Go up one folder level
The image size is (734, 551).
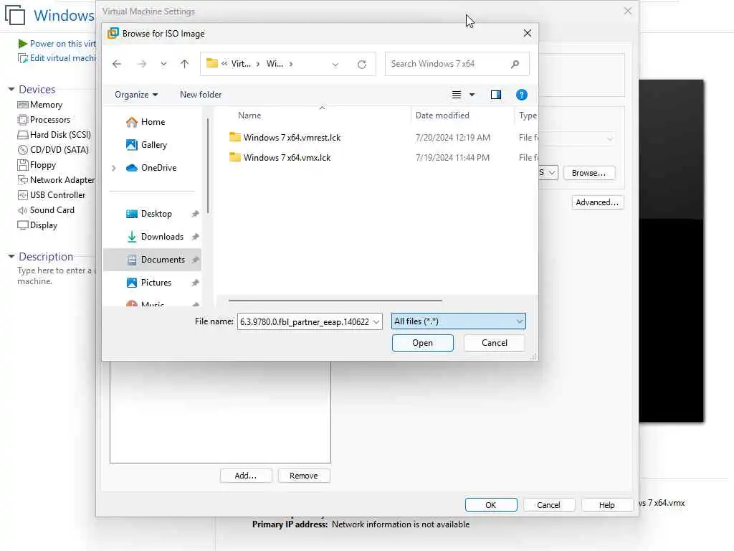point(184,64)
